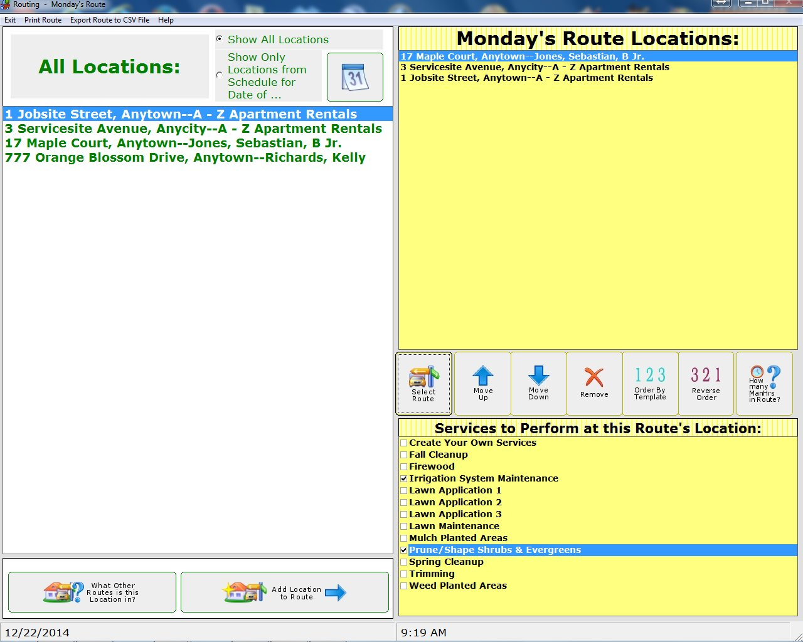Viewport: 803px width, 642px height.
Task: Click What Other Routes is this Location in
Action: click(x=91, y=592)
